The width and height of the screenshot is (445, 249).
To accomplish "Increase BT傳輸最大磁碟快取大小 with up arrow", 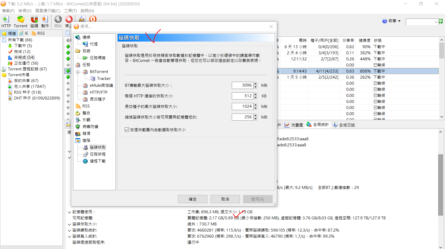I will tap(256, 84).
